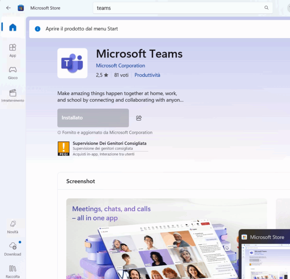Open the Microsoft Corporation publisher link
The image size is (290, 279).
click(120, 65)
